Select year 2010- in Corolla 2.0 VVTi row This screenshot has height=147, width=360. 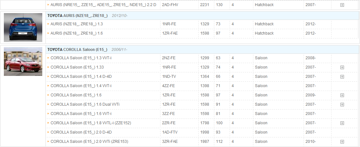click(311, 142)
